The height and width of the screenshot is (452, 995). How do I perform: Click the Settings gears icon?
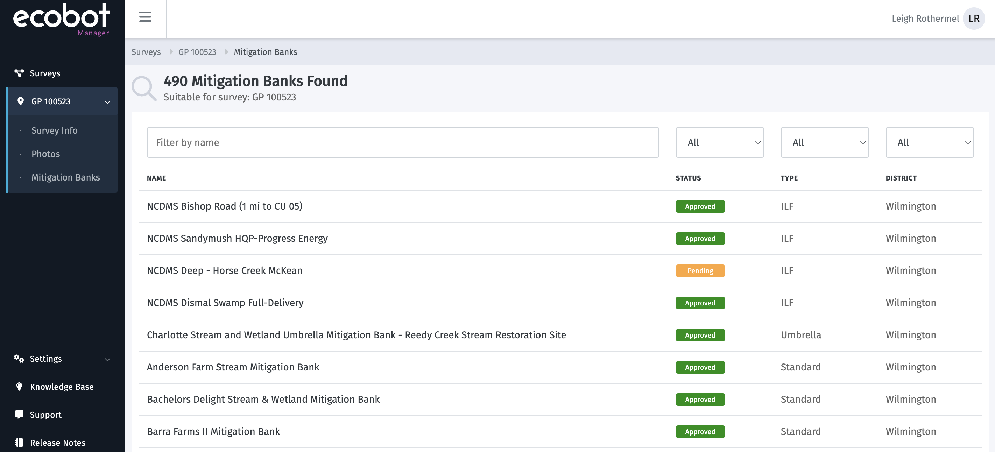click(19, 359)
